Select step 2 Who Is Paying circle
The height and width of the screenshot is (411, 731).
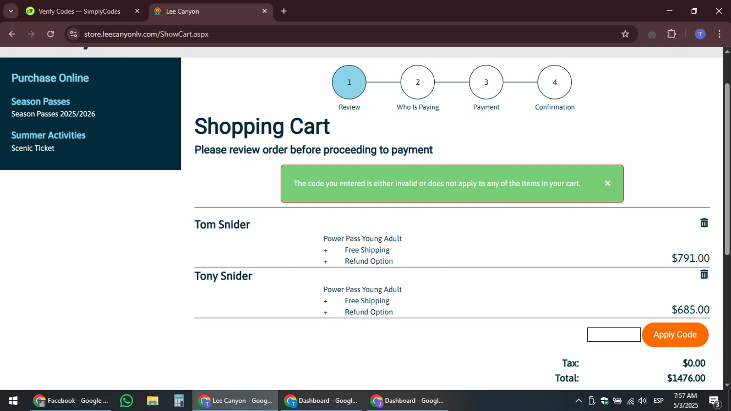point(418,82)
